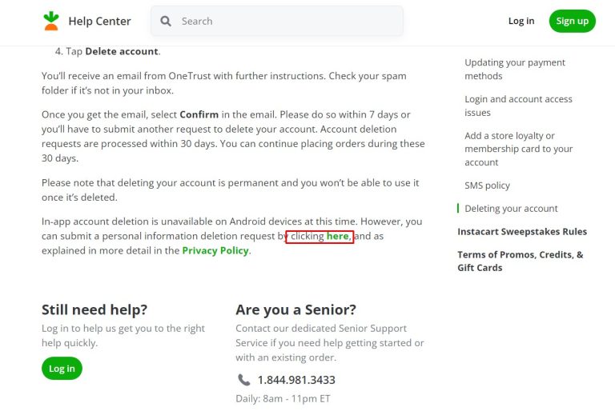Click the Still need help? heading
The image size is (615, 415).
pyautogui.click(x=94, y=309)
